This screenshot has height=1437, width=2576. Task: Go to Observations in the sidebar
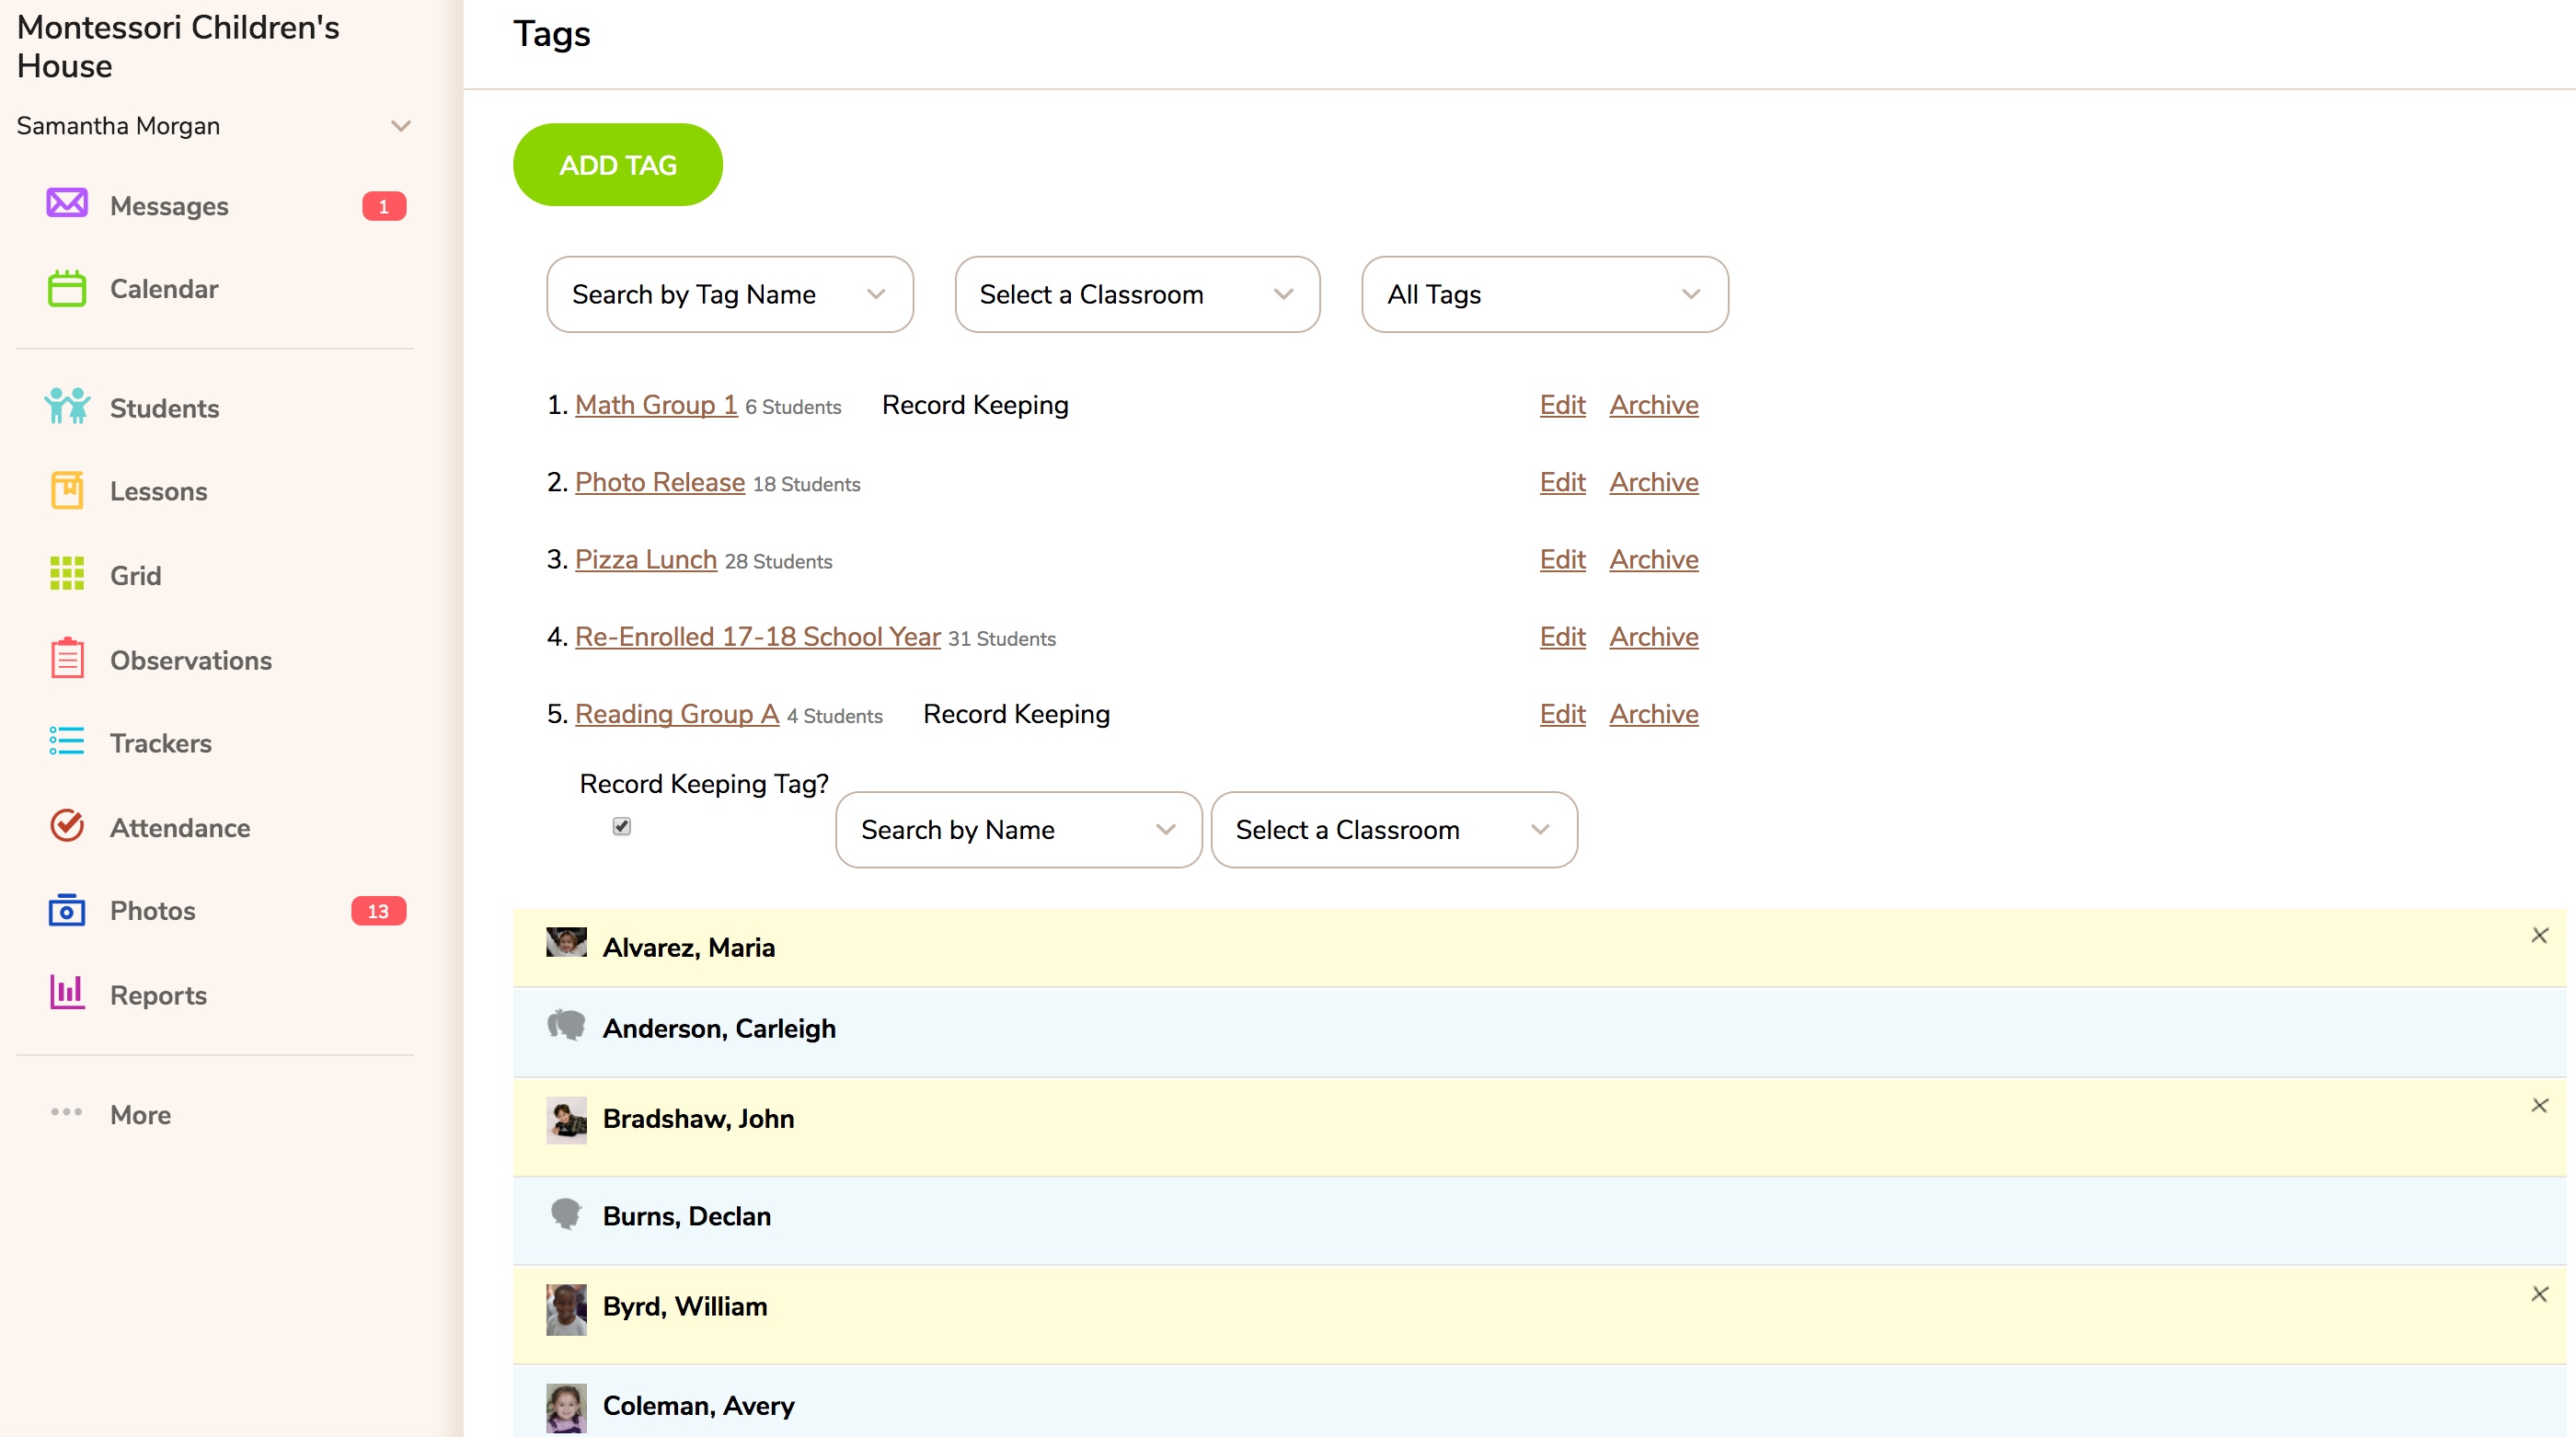tap(190, 660)
